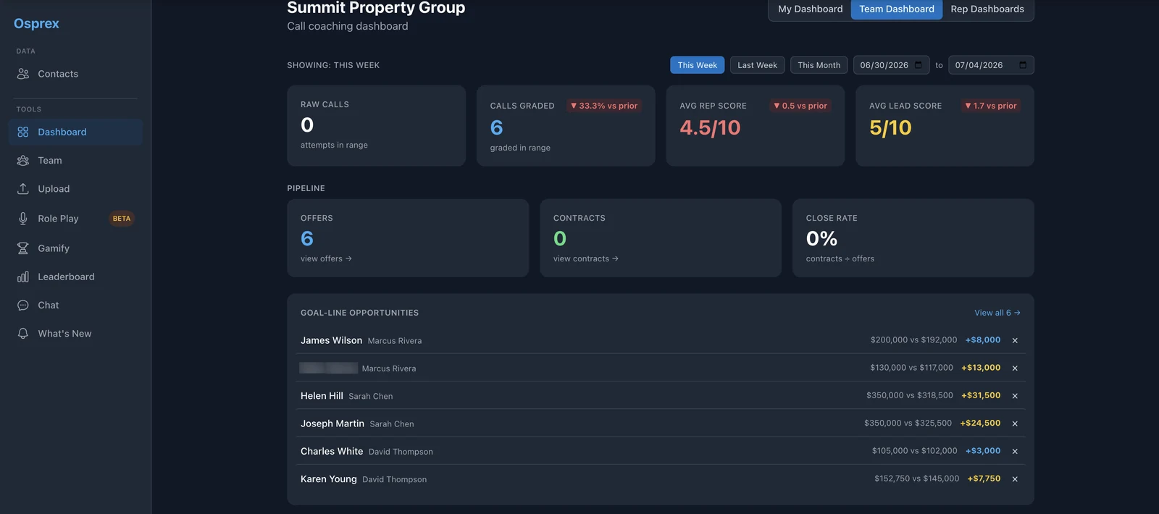Dismiss the $130,000 vs $117,000 opportunity
Screen dimensions: 1159x514
pos(1015,368)
